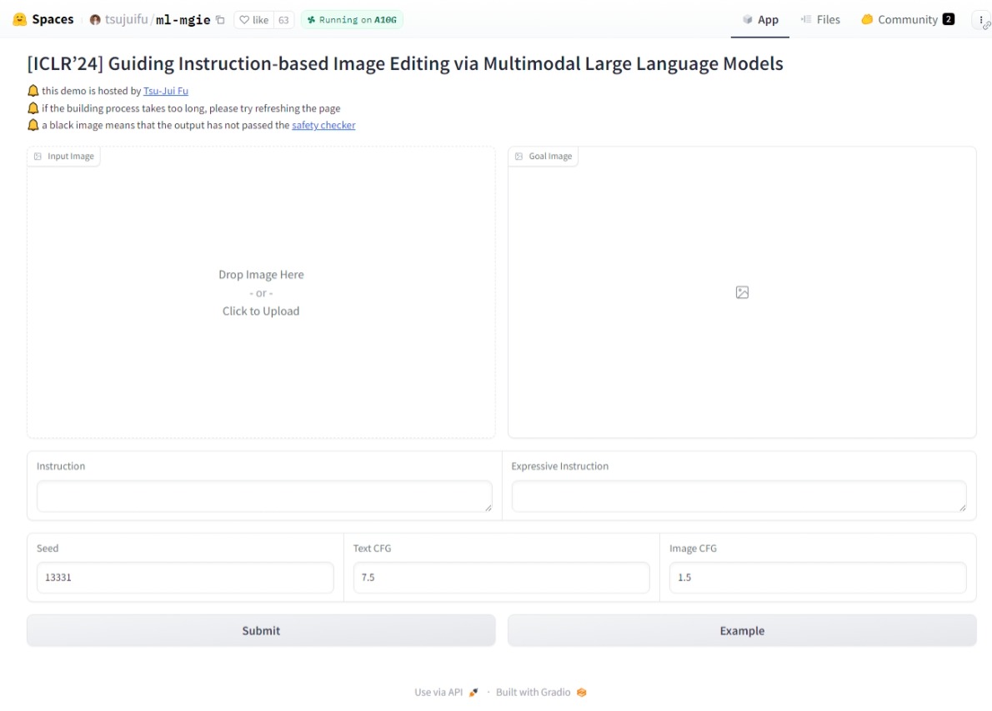Click the Expressive Instruction text field
Image resolution: width=992 pixels, height=711 pixels.
739,496
